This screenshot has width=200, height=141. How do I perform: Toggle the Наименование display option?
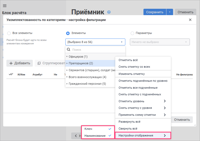[x=97, y=135]
